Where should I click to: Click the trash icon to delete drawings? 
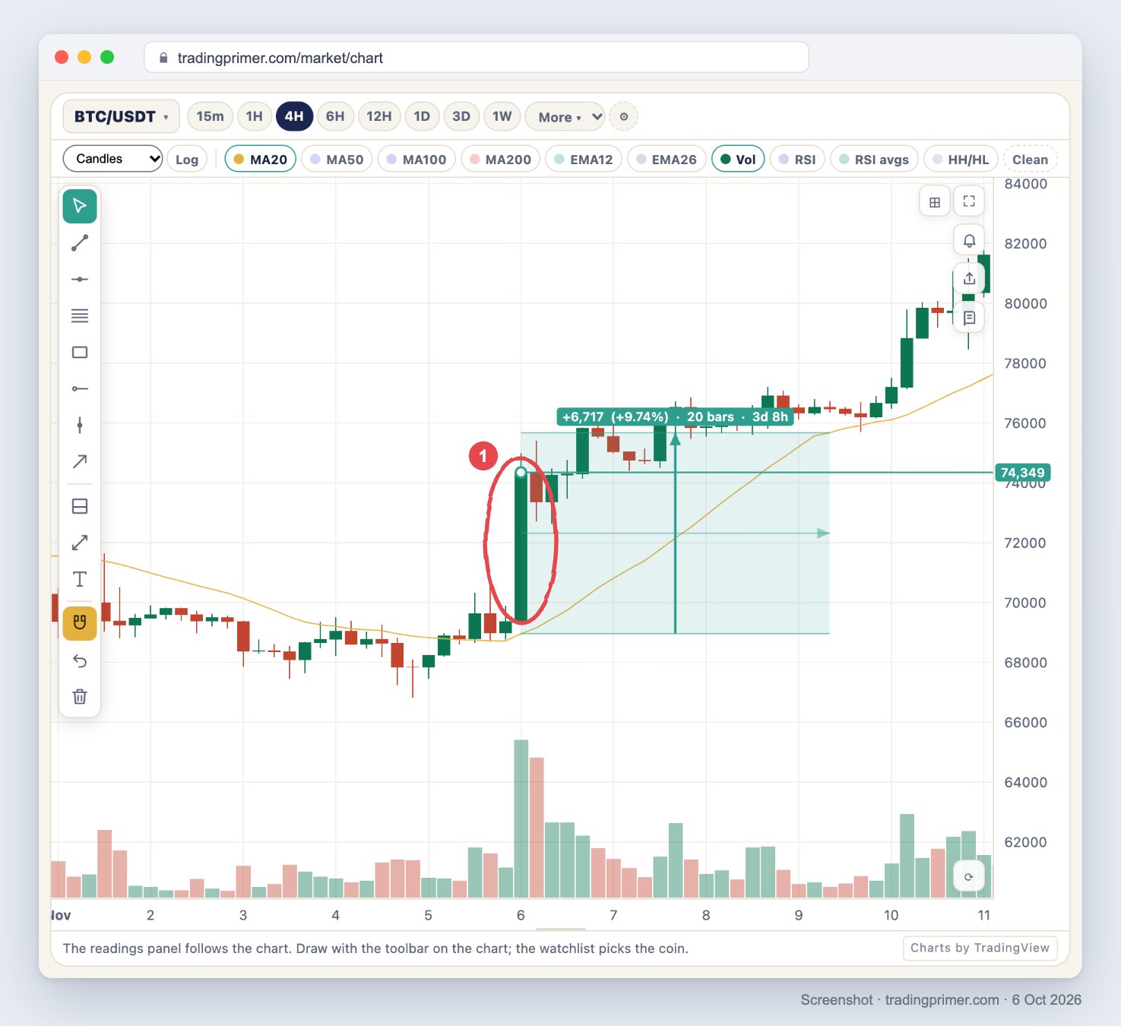[x=80, y=696]
